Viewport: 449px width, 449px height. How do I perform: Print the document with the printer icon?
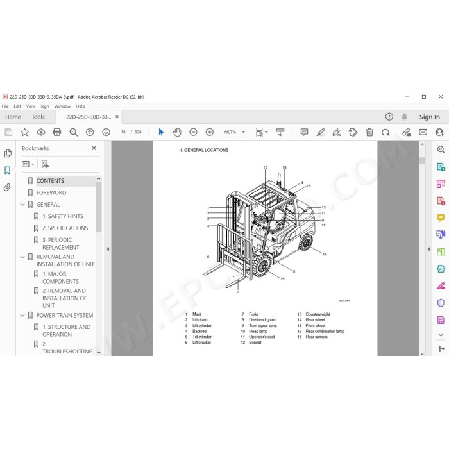57,132
